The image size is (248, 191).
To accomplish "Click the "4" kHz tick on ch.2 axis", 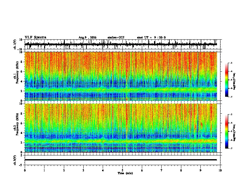I will (22, 133).
